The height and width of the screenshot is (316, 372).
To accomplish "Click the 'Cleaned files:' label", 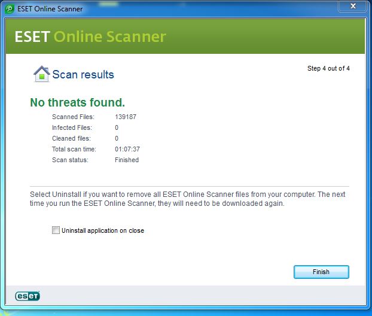I will (x=71, y=138).
